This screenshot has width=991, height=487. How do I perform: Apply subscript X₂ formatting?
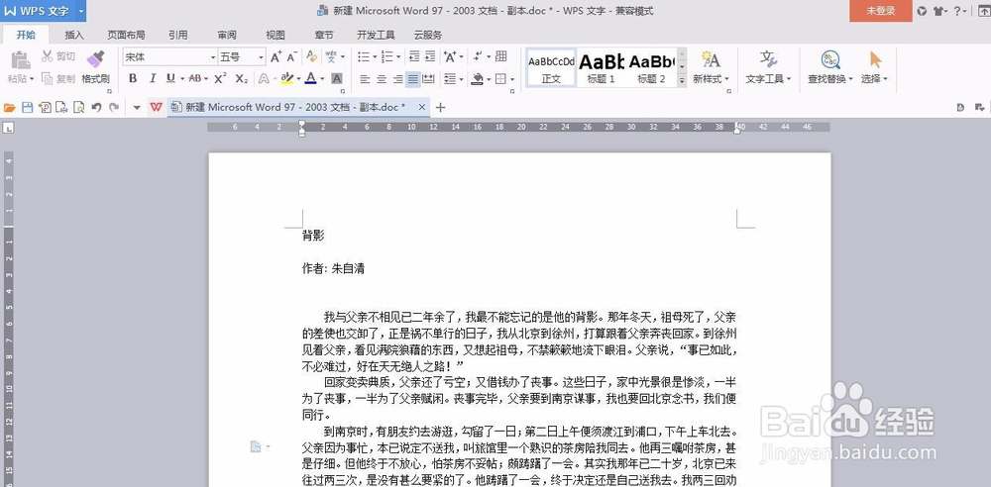[242, 78]
